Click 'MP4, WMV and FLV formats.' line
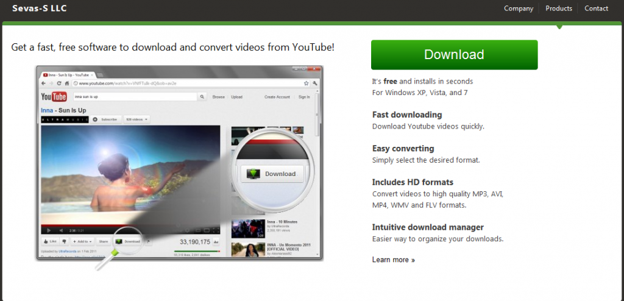 coord(419,205)
